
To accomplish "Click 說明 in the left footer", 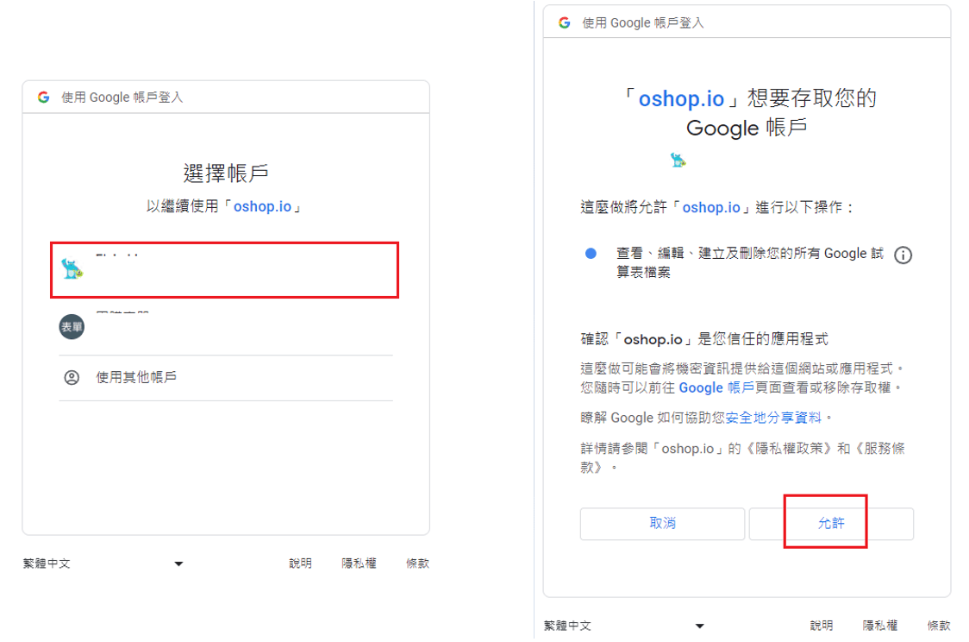I will pos(300,563).
